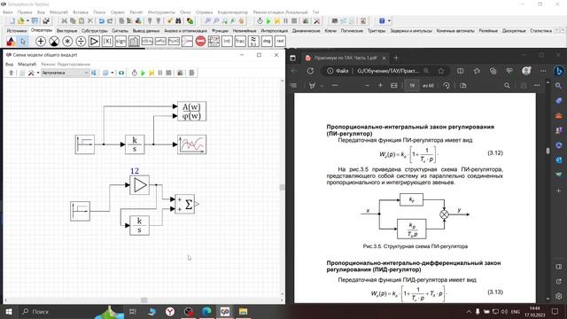Zoom out of the PDF with minus button
Image resolution: width=567 pixels, height=319 pixels.
tap(367, 86)
